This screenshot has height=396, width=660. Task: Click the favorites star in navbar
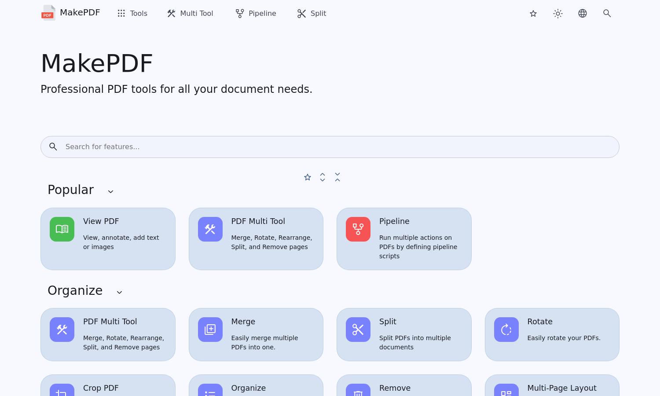click(533, 14)
